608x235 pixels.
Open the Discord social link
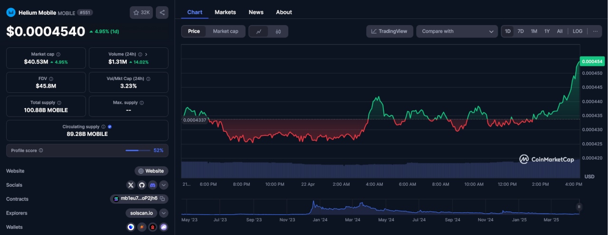coord(152,185)
